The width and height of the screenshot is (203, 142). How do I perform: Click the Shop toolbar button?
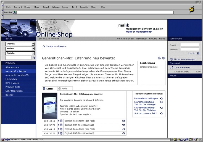93,7
